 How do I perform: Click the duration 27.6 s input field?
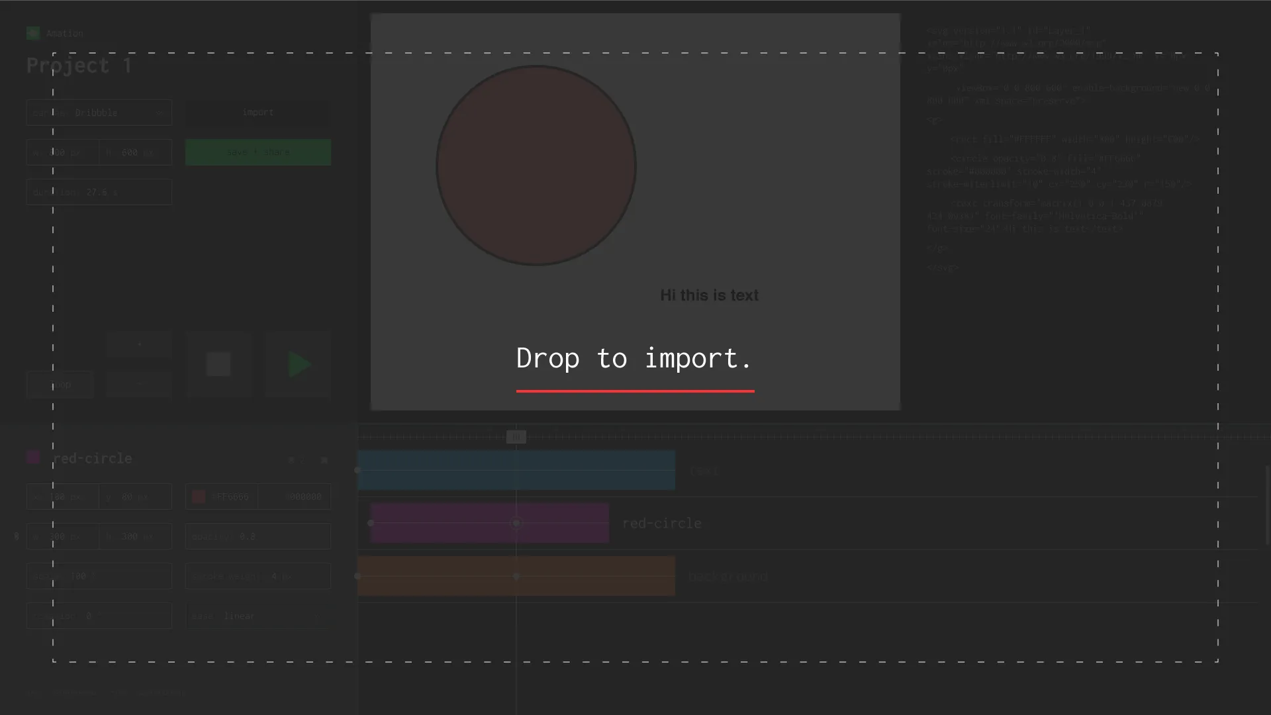pyautogui.click(x=99, y=191)
